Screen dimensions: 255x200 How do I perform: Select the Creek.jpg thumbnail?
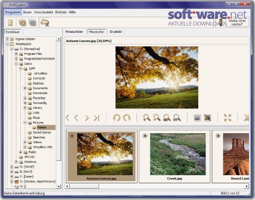coord(175,156)
